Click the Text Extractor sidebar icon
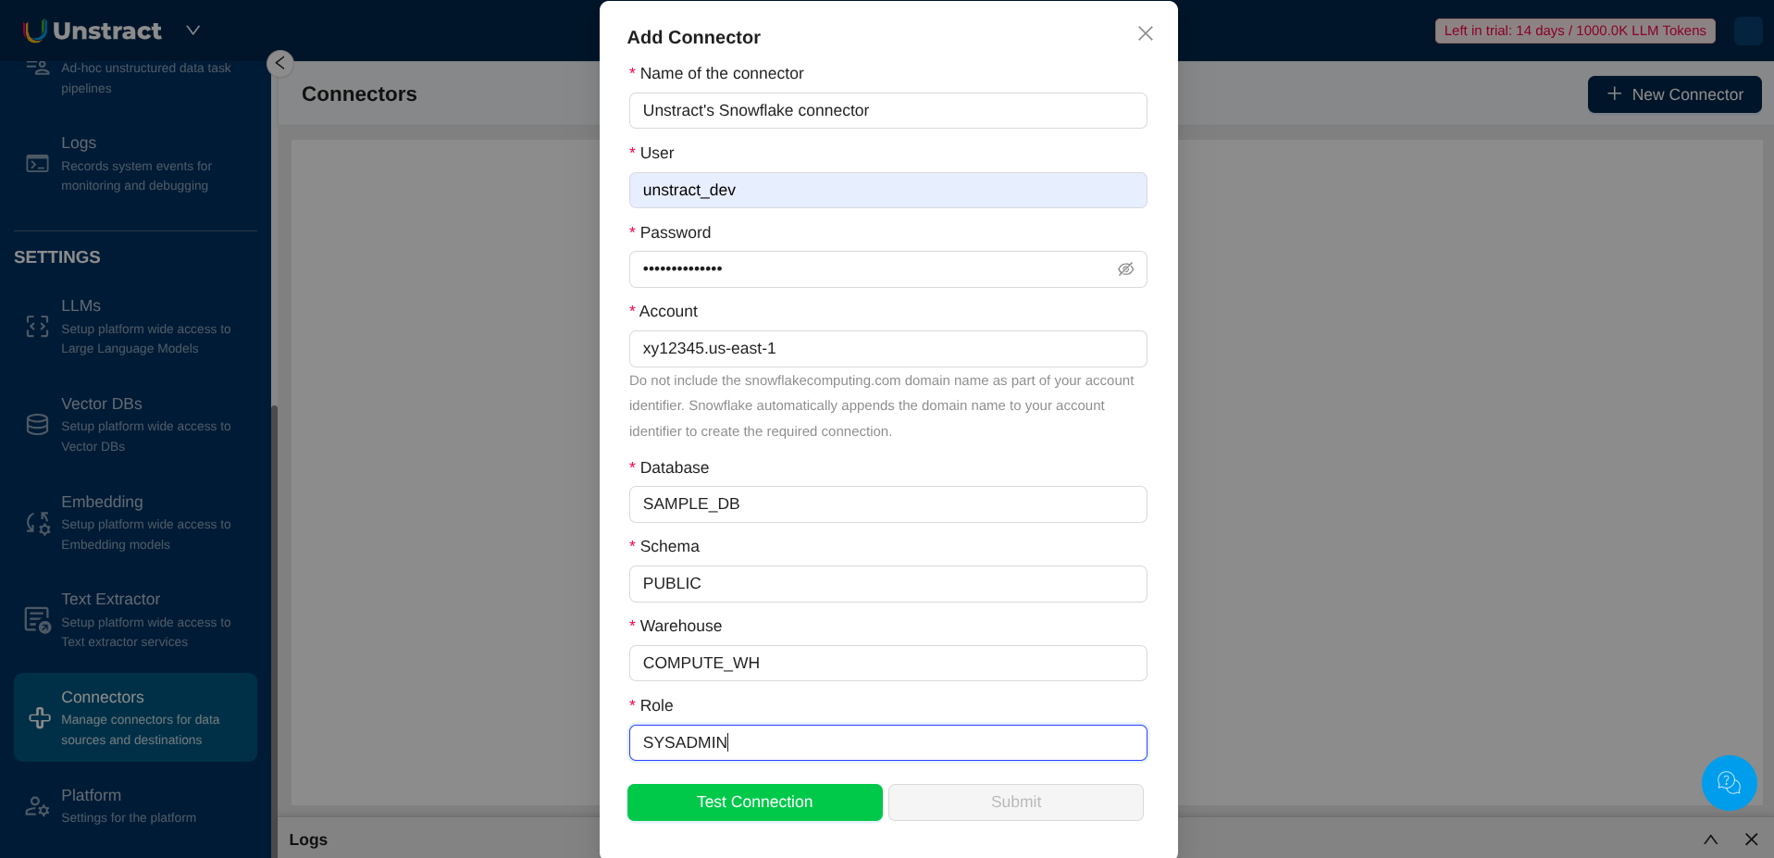Image resolution: width=1774 pixels, height=858 pixels. pos(37,620)
